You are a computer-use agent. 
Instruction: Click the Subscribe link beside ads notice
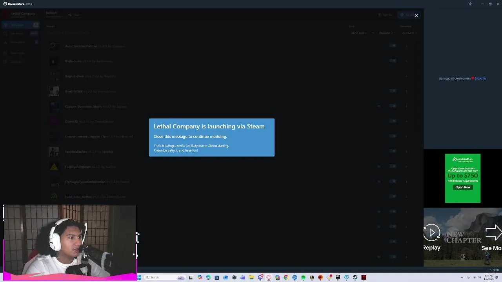[480, 78]
